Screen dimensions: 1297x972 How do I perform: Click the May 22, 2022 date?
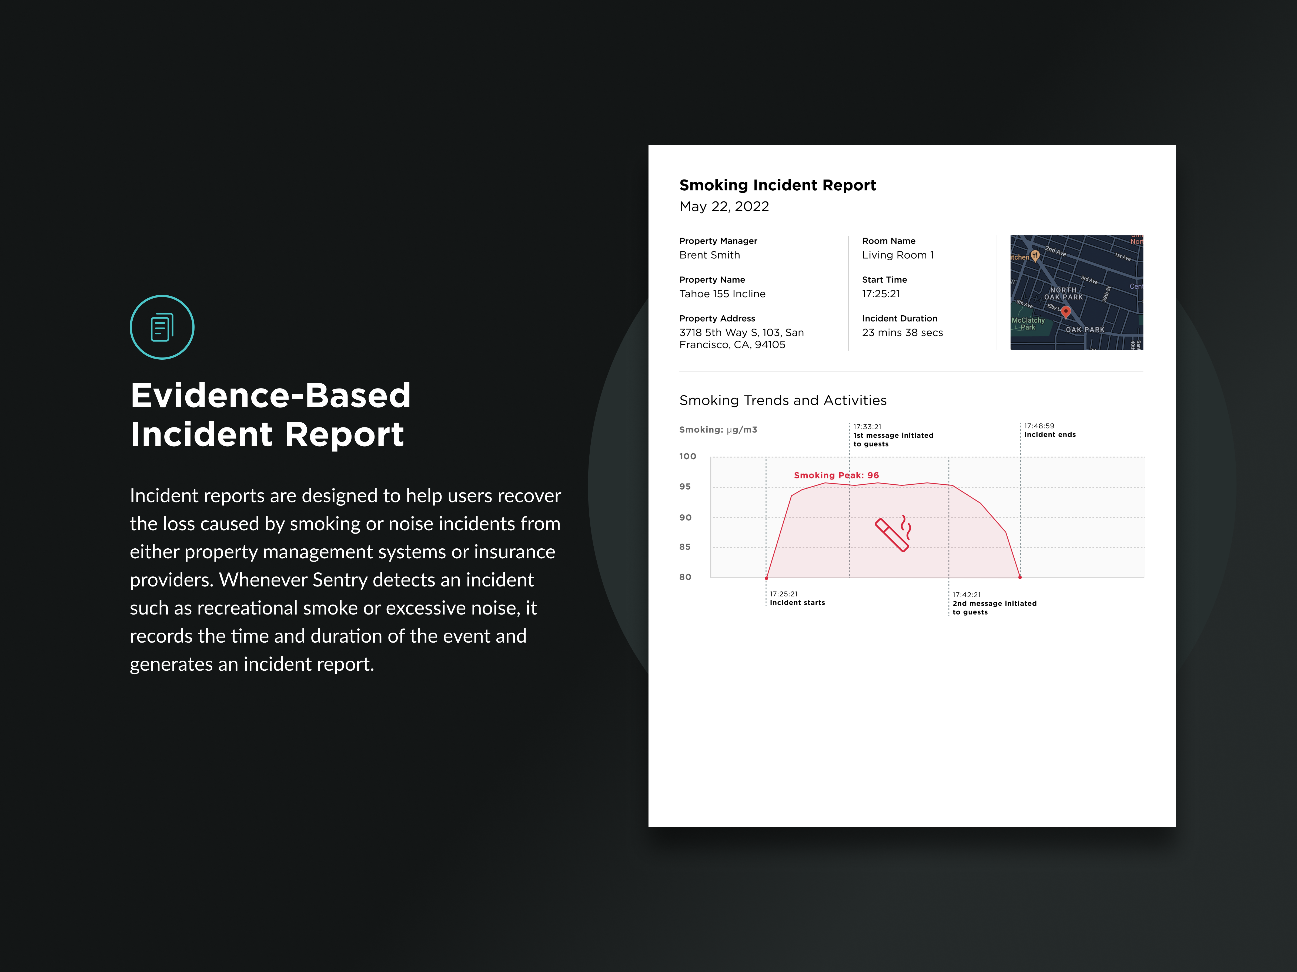click(724, 206)
